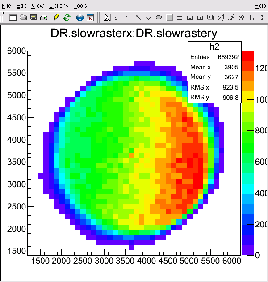268x282 pixels.
Task: Click the 0 label of the color scale
Action: point(257,256)
